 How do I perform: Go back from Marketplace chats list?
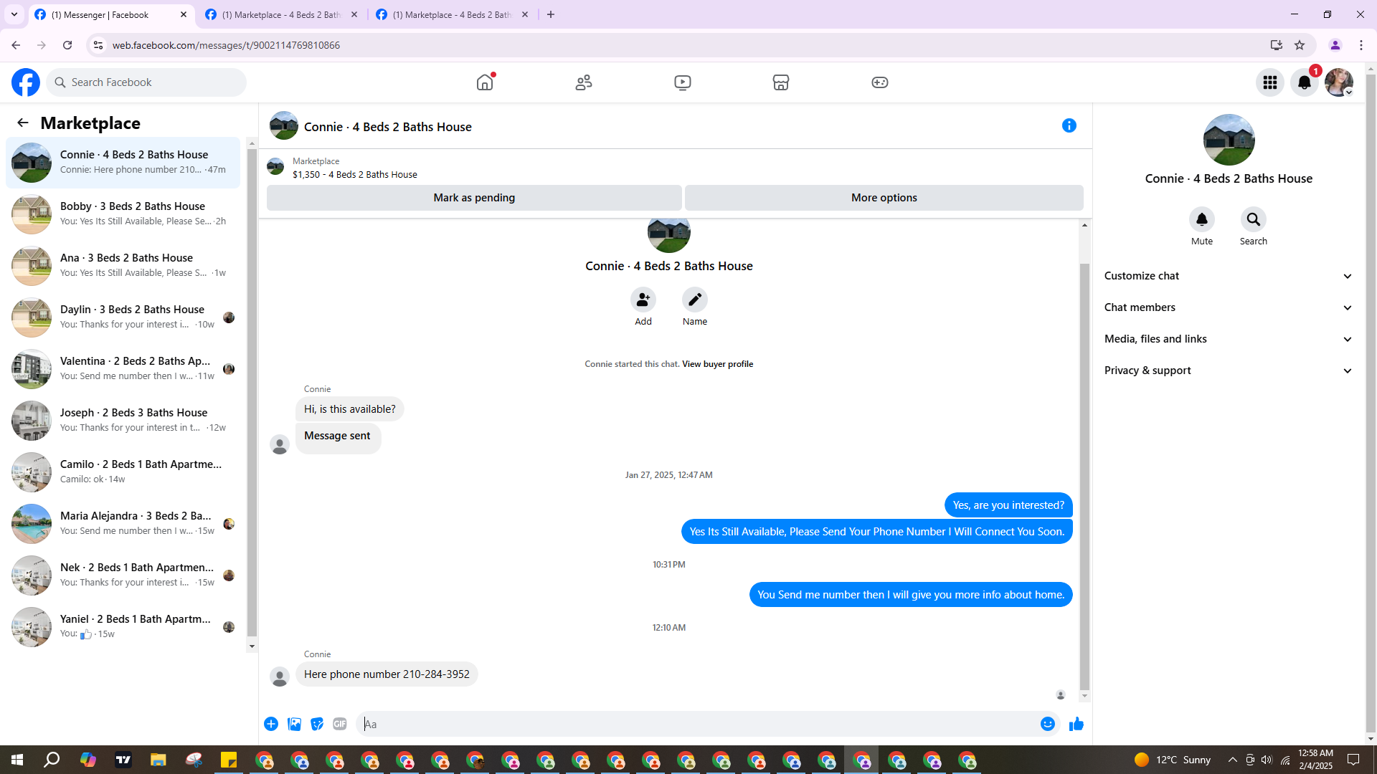tap(23, 123)
